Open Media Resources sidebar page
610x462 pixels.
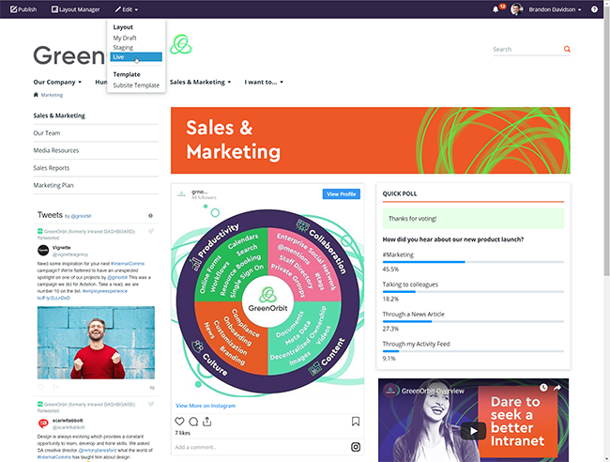(x=56, y=150)
